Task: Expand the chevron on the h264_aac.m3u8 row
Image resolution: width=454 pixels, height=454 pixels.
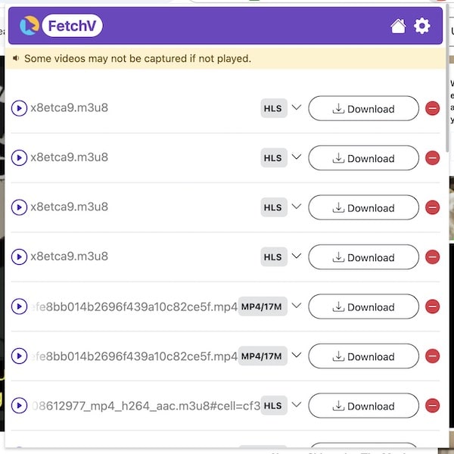Action: point(297,405)
